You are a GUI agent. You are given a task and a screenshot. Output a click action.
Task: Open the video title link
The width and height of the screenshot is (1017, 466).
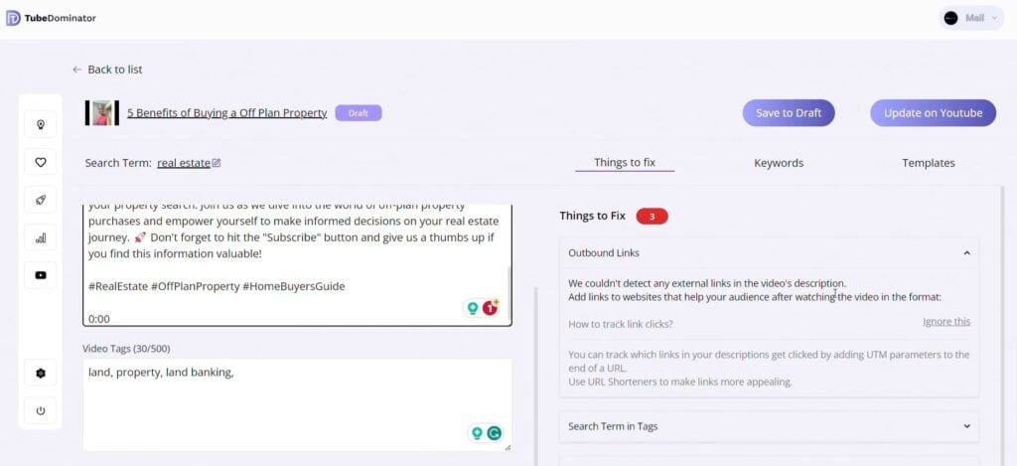coord(227,113)
